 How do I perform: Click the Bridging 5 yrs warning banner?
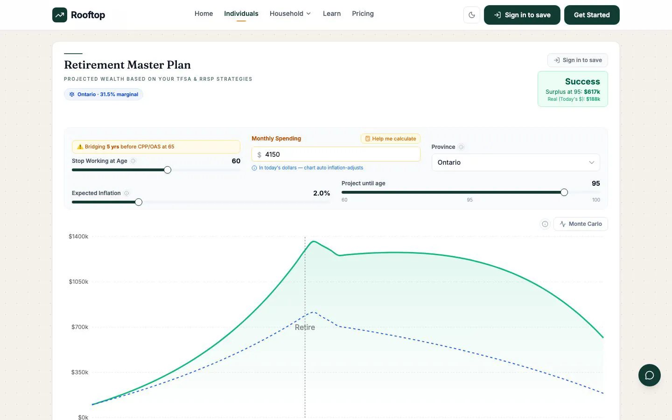[x=156, y=147]
